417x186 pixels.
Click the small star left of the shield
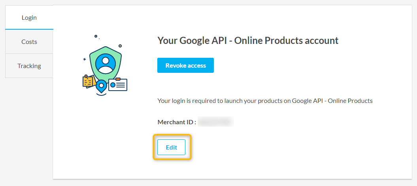(x=84, y=59)
